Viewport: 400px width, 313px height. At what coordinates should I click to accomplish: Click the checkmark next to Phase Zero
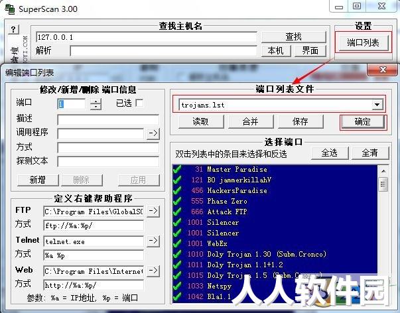click(177, 201)
